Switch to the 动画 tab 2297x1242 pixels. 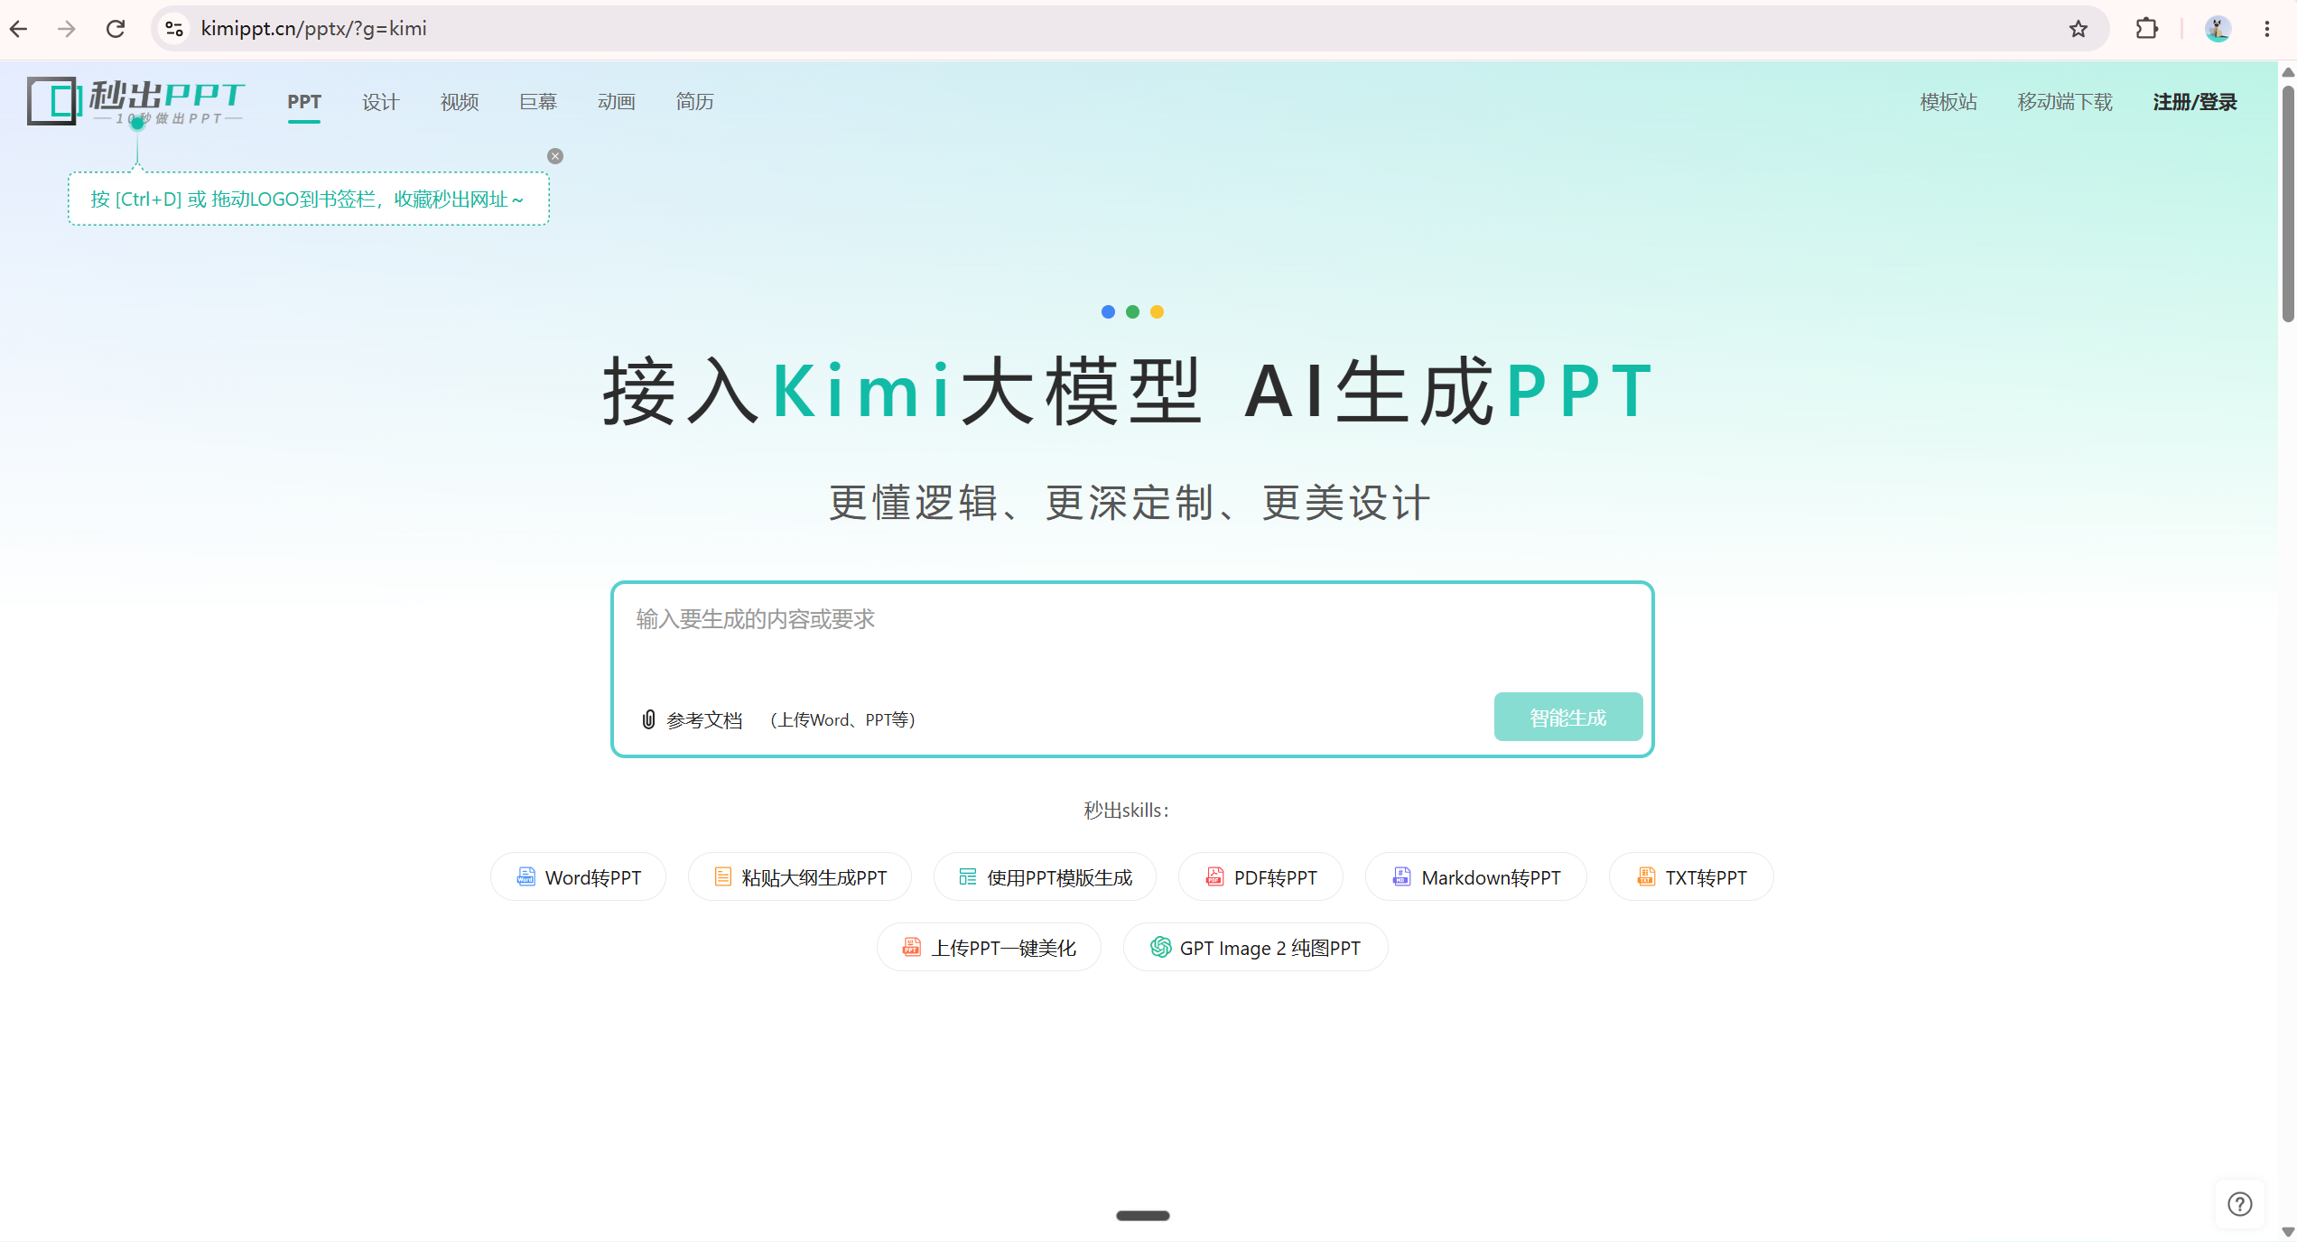click(617, 102)
